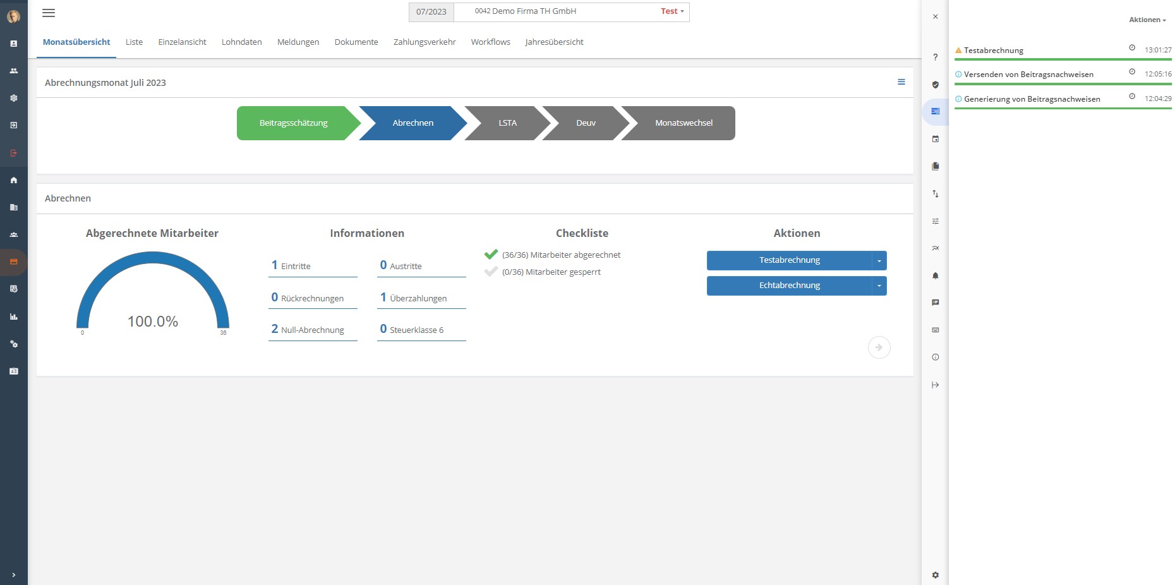1175x585 pixels.
Task: Click the panel list menu icon
Action: click(901, 82)
